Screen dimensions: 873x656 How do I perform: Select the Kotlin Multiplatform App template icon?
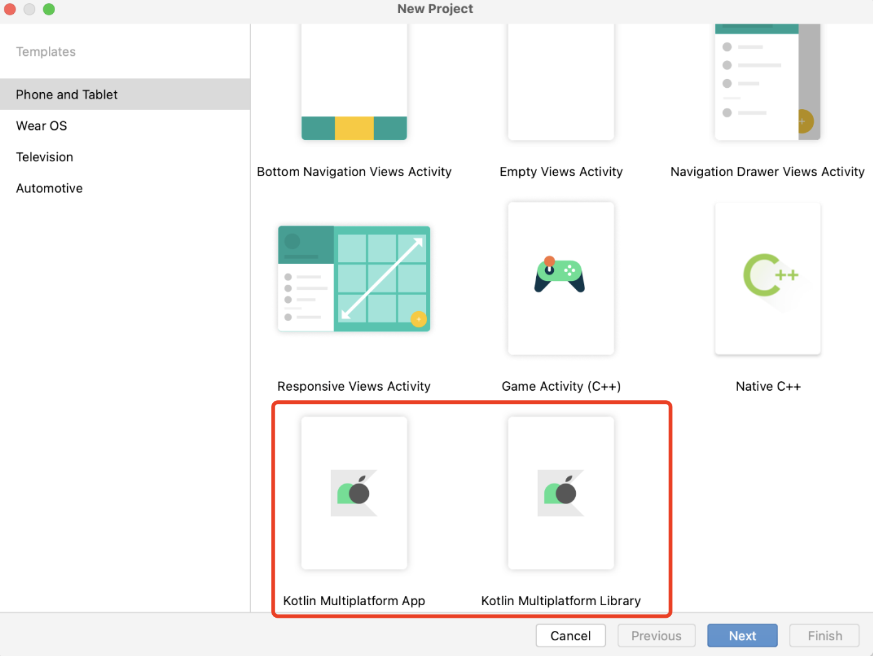[354, 493]
